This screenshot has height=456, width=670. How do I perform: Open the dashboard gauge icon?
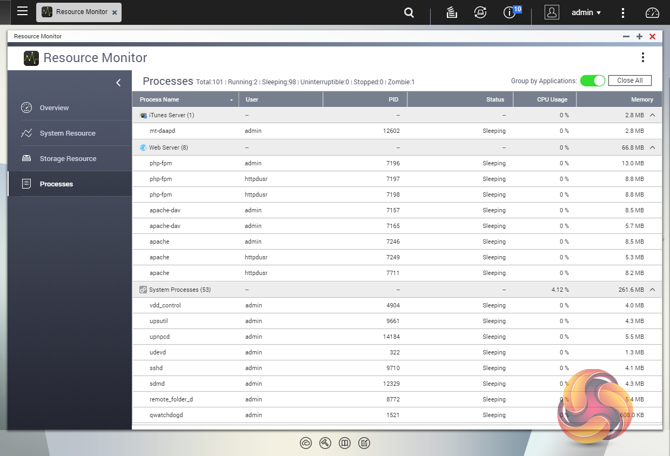[653, 12]
